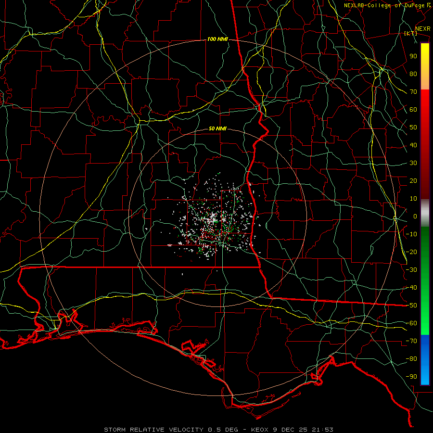Select the -40 value on the velocity scale
The width and height of the screenshot is (433, 433).
411,288
